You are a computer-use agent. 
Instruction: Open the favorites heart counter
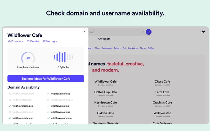[x=202, y=32]
